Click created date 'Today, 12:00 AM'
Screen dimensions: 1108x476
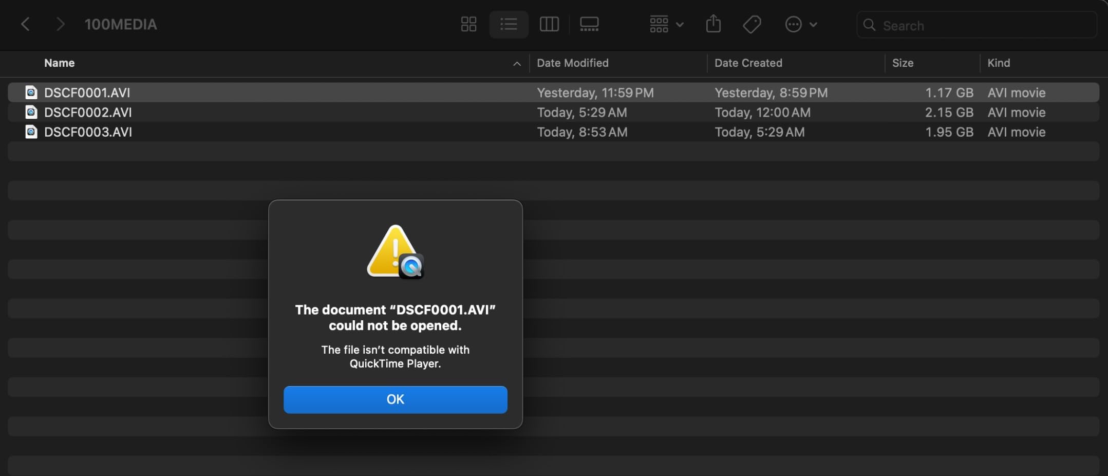click(x=762, y=112)
